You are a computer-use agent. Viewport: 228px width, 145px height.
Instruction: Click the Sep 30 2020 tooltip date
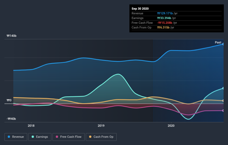140,9
